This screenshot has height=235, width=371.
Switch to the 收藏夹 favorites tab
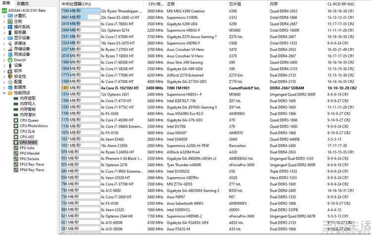[23, 3]
